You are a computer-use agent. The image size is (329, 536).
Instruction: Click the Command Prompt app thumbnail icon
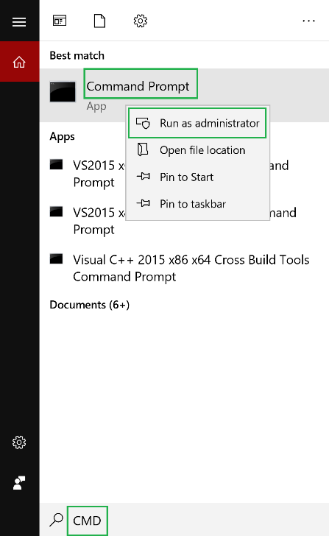pos(63,91)
